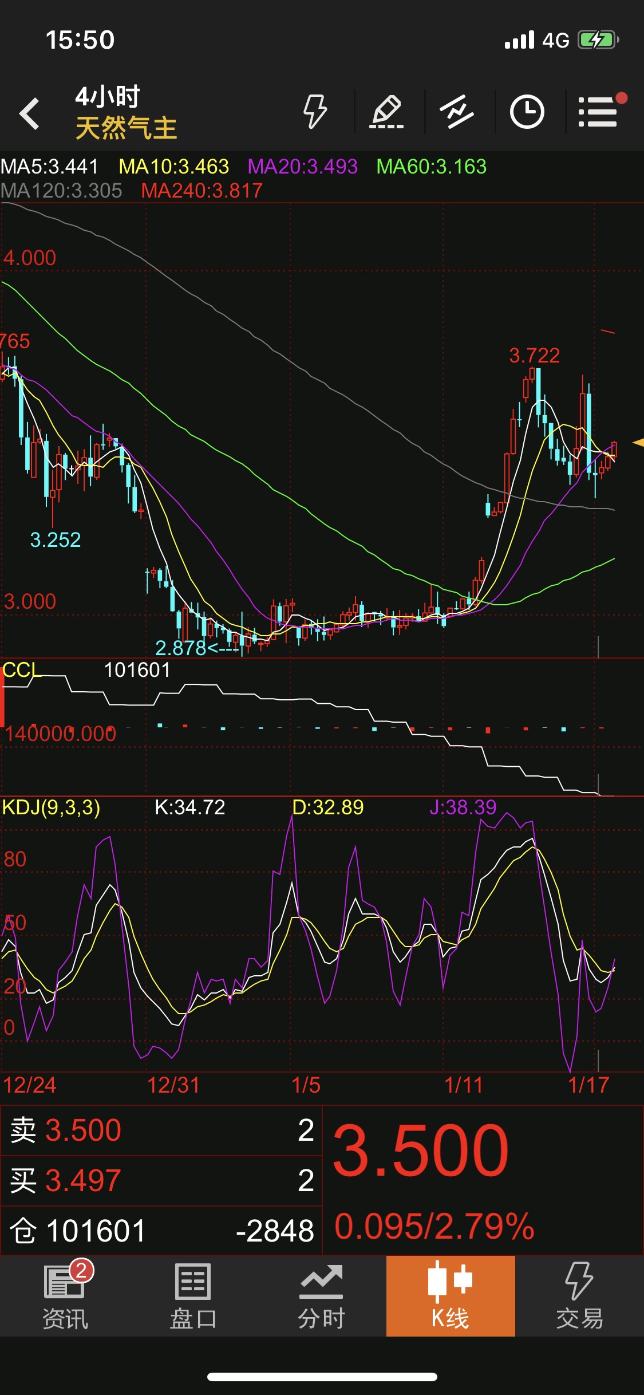Tap the MA240:3.817 indicator label
Image resolution: width=644 pixels, height=1395 pixels.
tap(202, 191)
